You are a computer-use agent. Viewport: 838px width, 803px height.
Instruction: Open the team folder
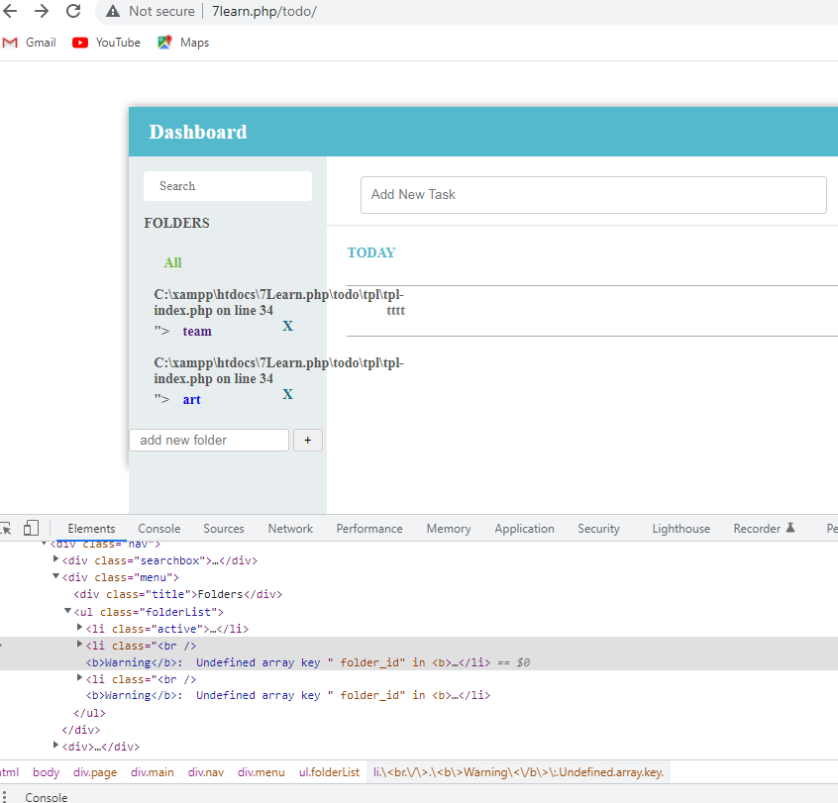tap(197, 332)
